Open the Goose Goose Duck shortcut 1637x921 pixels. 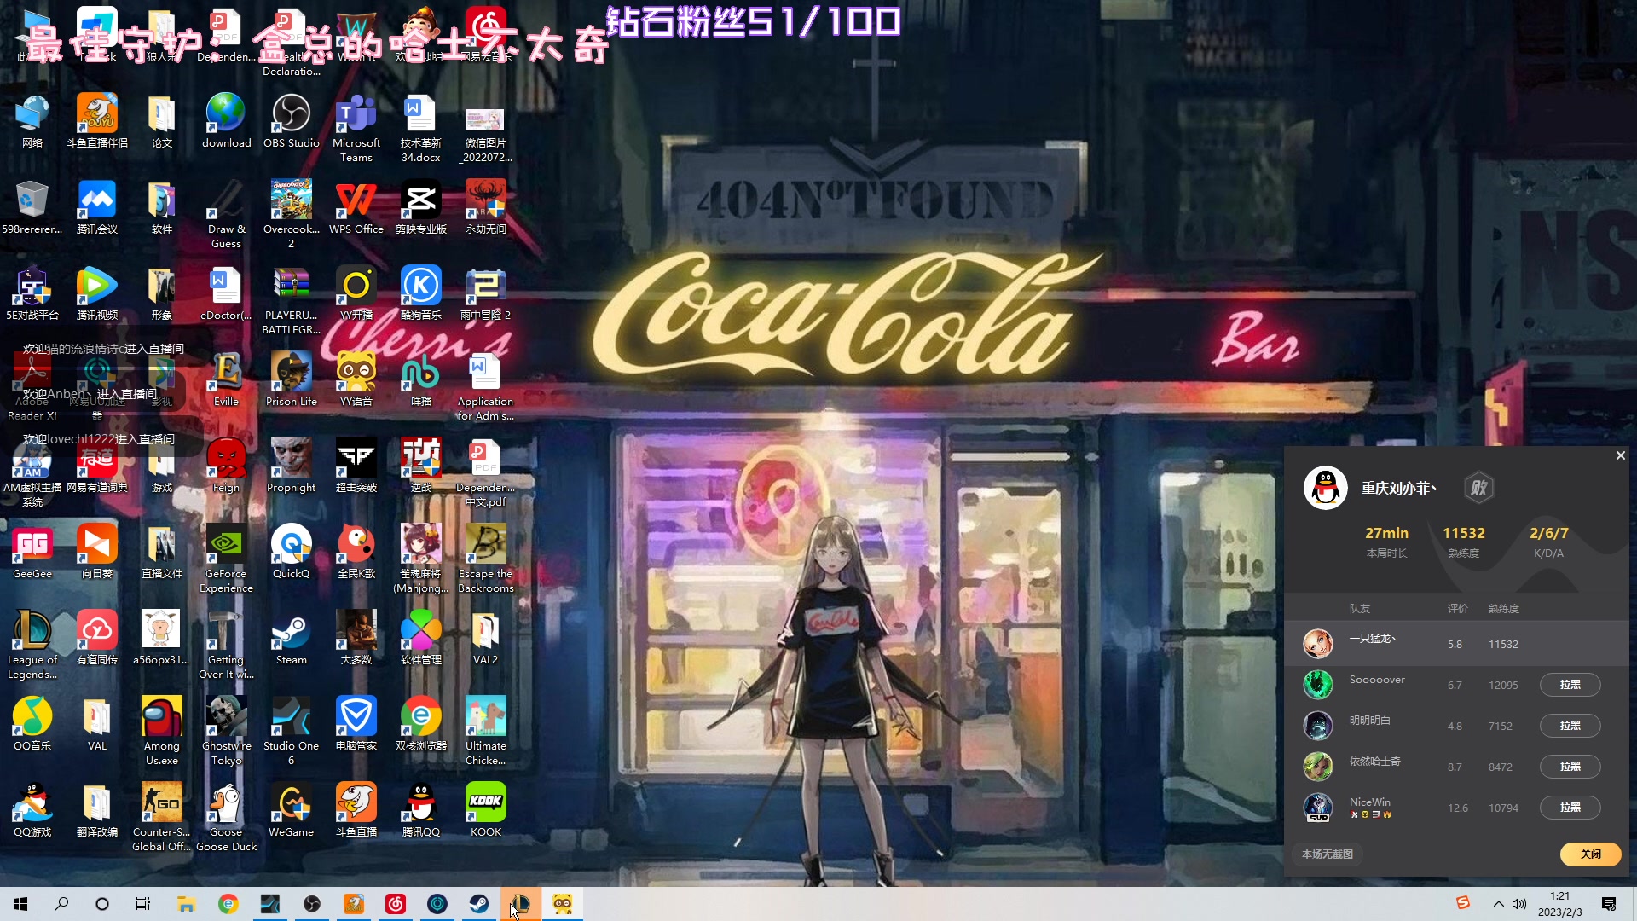pyautogui.click(x=226, y=804)
